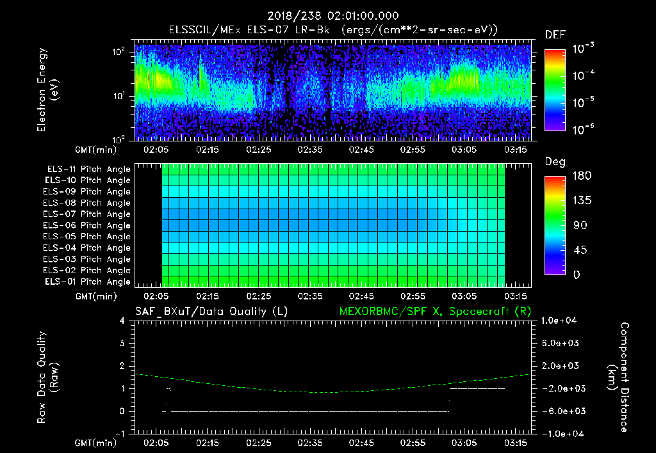Click the 180 value on Deg scale
Viewport: 656px width, 453px height.
[582, 176]
